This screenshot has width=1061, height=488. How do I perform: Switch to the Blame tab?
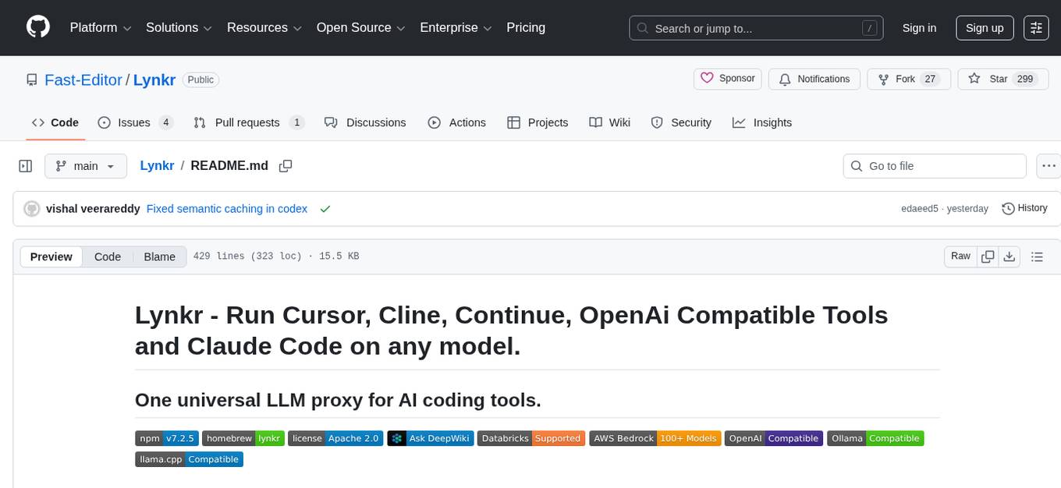click(159, 256)
